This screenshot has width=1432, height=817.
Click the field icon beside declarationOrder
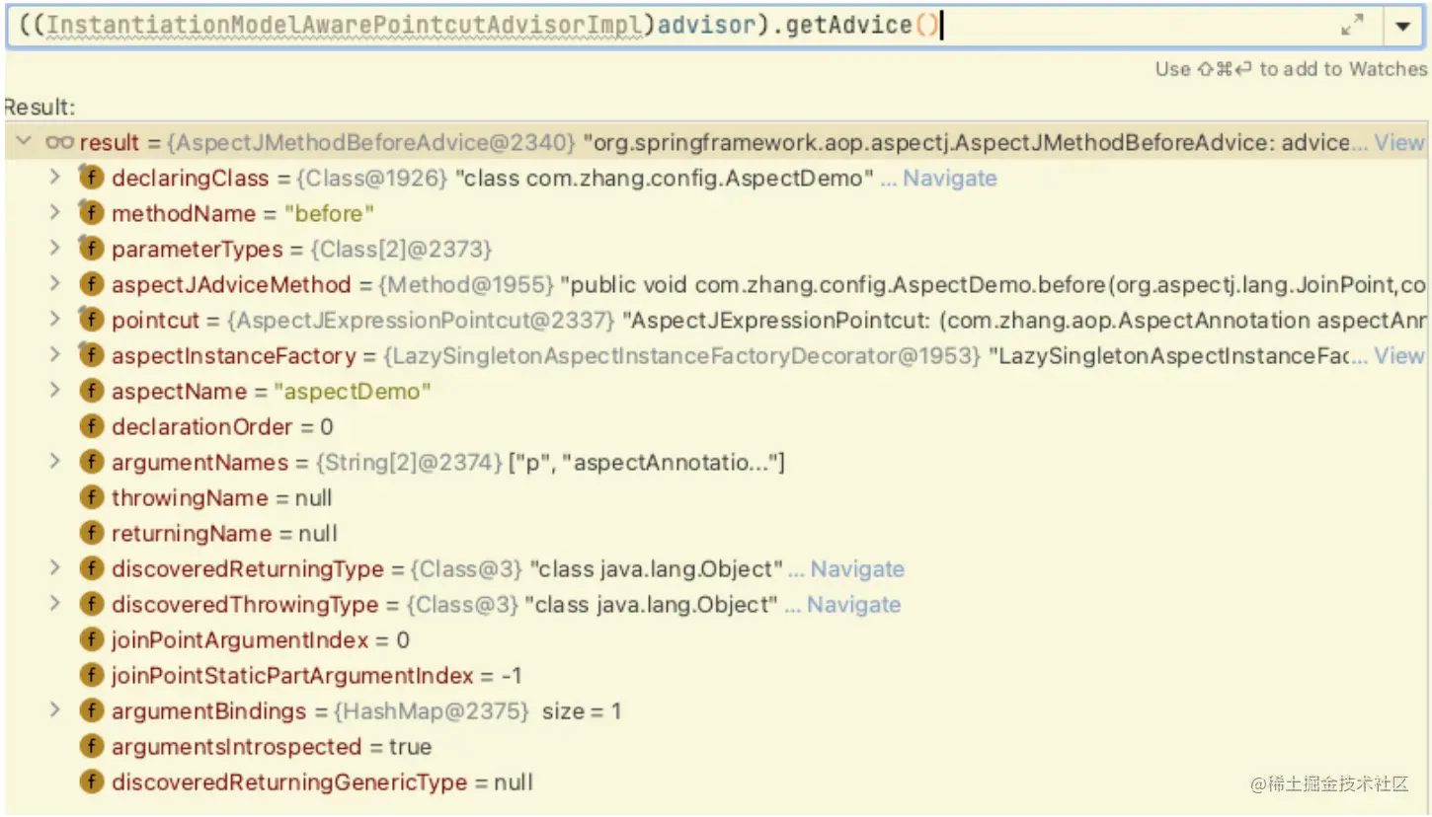(91, 427)
